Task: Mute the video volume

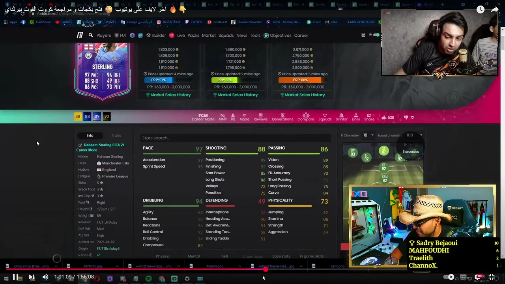Action: coord(45,277)
